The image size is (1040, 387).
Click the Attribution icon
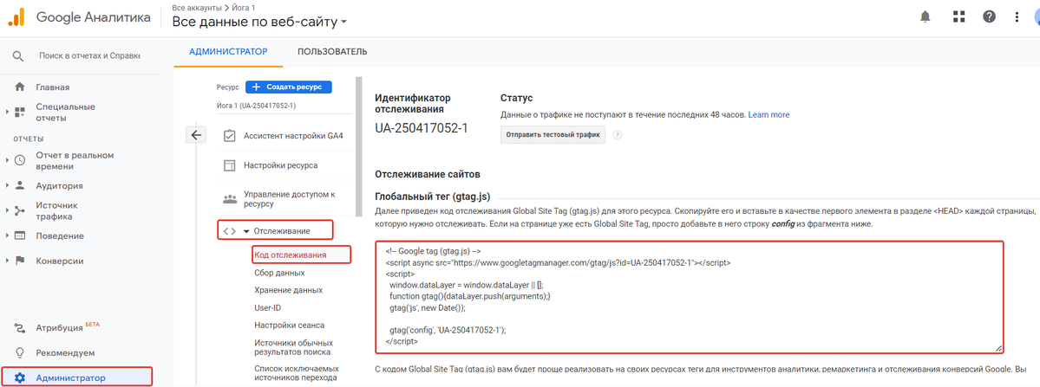20,328
